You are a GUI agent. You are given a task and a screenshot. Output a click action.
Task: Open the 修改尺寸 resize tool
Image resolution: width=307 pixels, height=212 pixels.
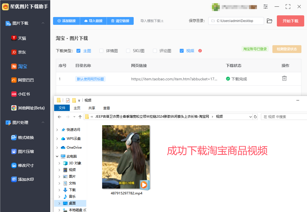click(23, 165)
